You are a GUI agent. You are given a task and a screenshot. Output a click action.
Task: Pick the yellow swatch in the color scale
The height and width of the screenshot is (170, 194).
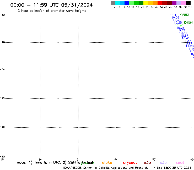click(x=146, y=3)
